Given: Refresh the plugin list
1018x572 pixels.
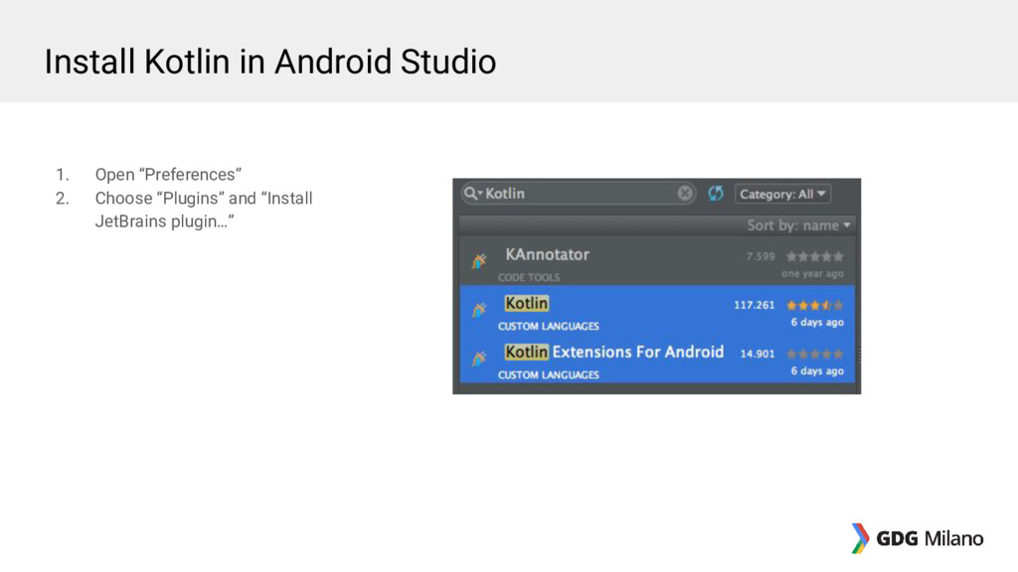Looking at the screenshot, I should pyautogui.click(x=716, y=194).
